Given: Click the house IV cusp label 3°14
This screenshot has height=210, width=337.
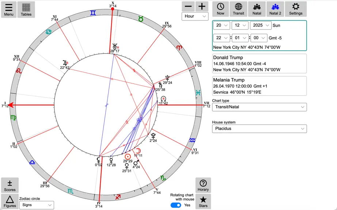Looking at the screenshot, I should [x=99, y=206].
